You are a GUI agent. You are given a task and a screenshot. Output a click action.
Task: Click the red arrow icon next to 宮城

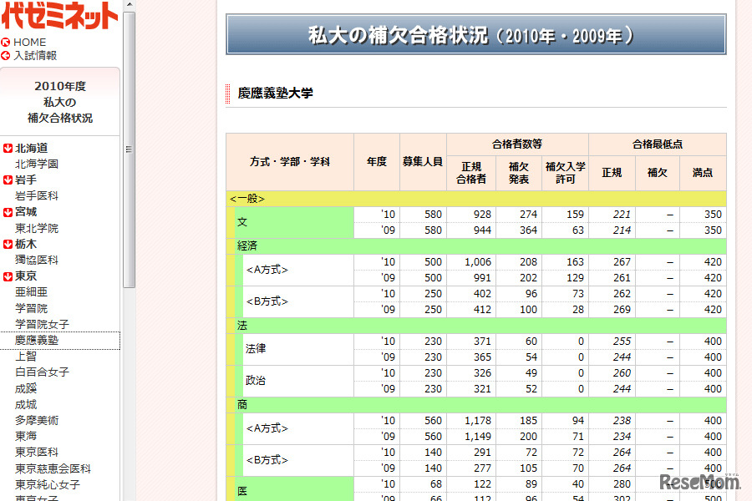[x=8, y=212]
